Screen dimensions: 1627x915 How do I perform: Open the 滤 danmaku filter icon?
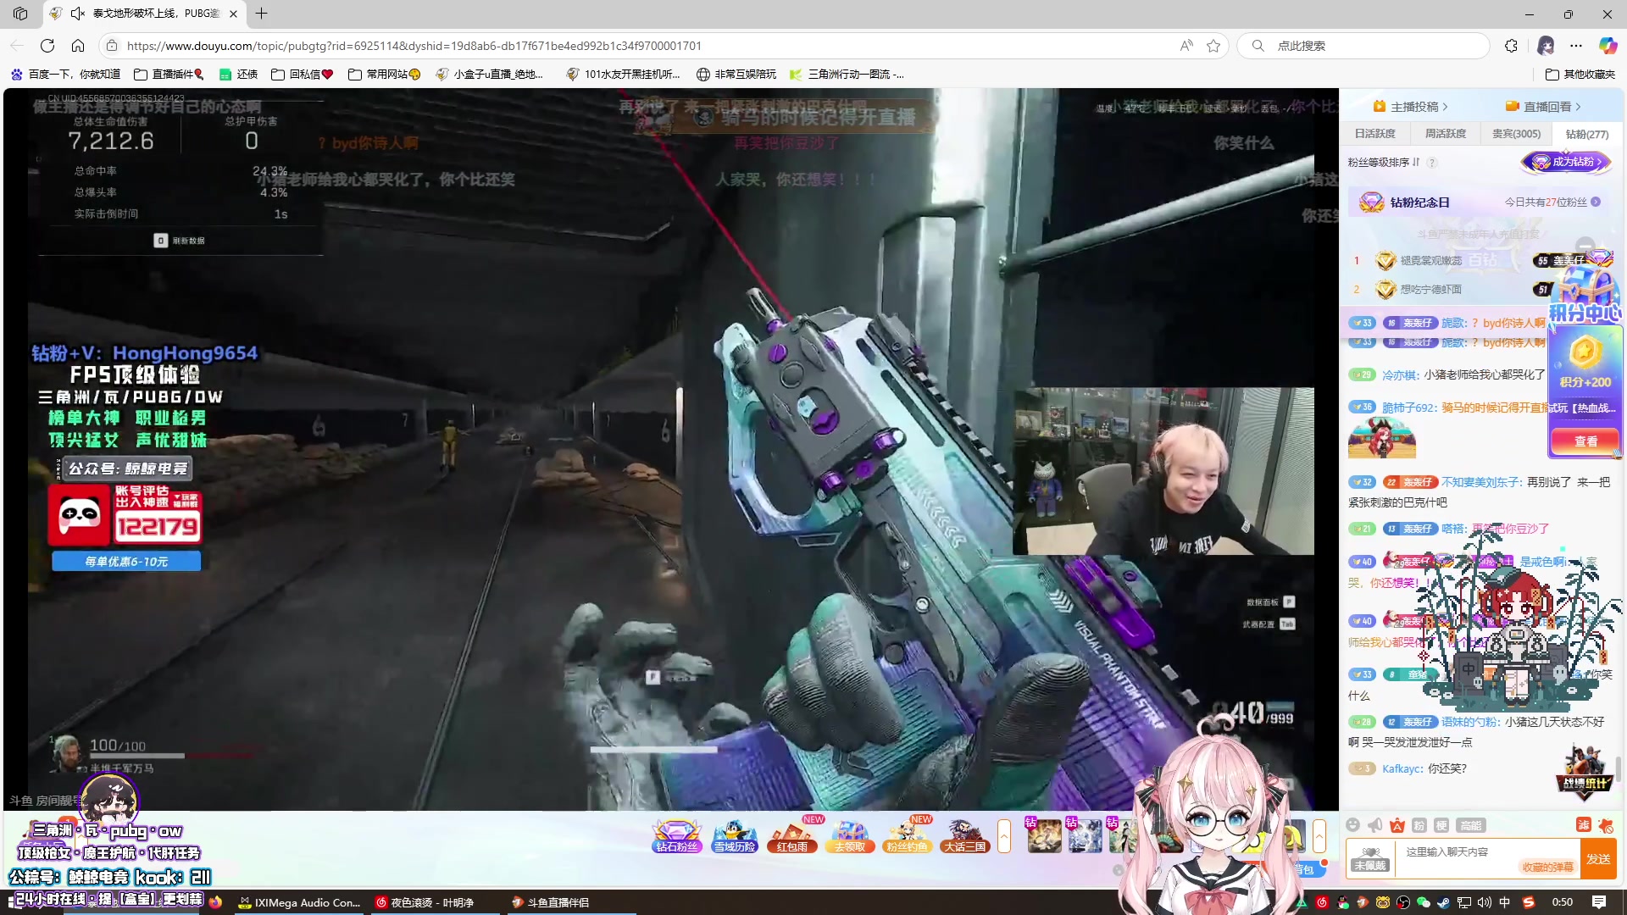[x=1583, y=825]
